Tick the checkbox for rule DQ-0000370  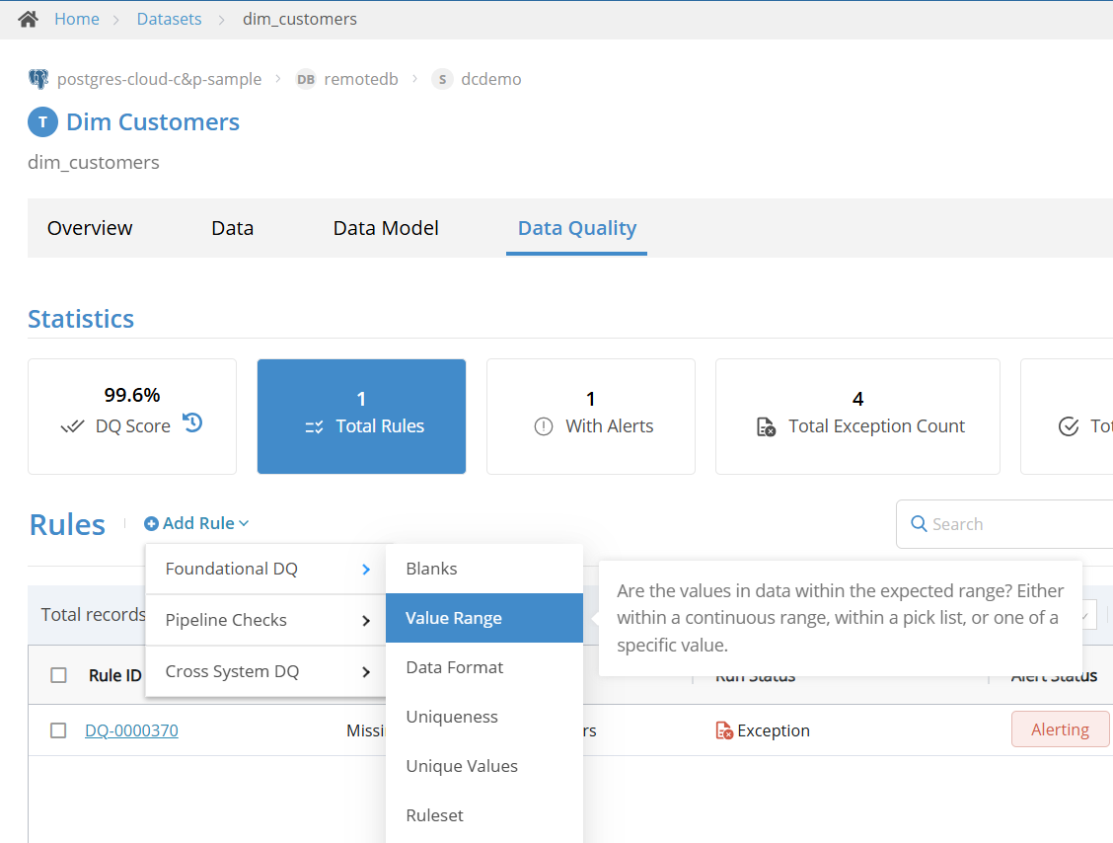pyautogui.click(x=59, y=730)
